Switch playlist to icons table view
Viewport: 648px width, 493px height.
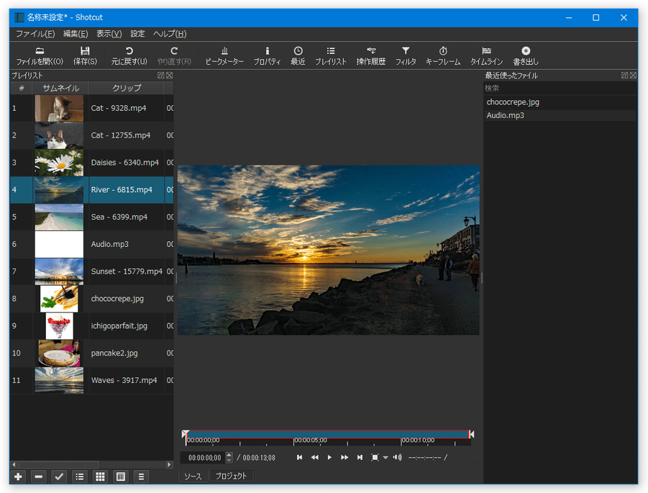[x=121, y=477]
